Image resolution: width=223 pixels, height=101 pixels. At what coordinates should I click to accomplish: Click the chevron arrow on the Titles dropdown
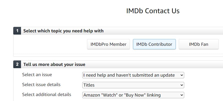(x=181, y=85)
